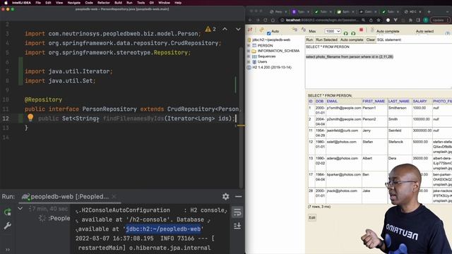Expand the Sequences tree node

(249, 56)
